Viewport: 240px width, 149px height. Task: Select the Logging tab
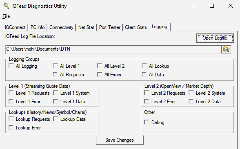pos(160,27)
